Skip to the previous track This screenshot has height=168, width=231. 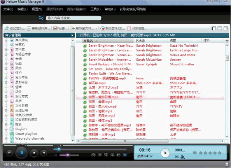coord(9,153)
